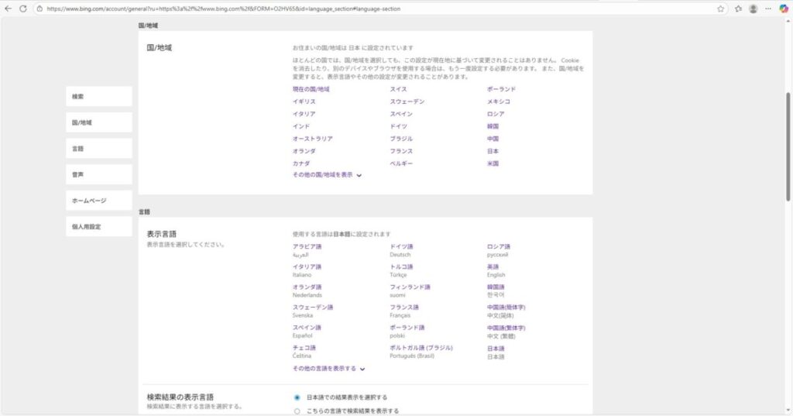Image resolution: width=793 pixels, height=416 pixels.
Task: Click the URL address bar
Action: (x=372, y=9)
